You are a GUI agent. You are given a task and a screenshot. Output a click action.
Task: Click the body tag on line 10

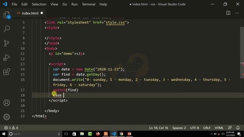(x=51, y=48)
